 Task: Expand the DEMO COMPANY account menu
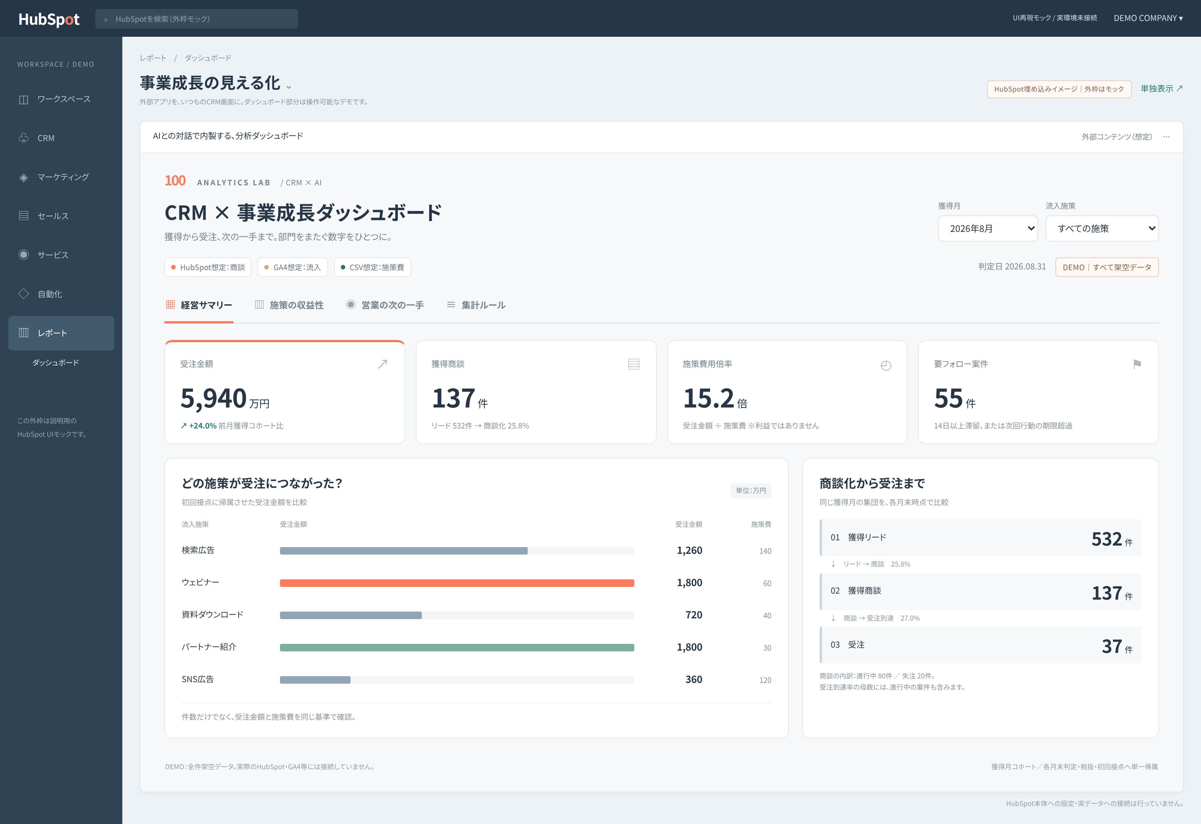click(x=1148, y=18)
